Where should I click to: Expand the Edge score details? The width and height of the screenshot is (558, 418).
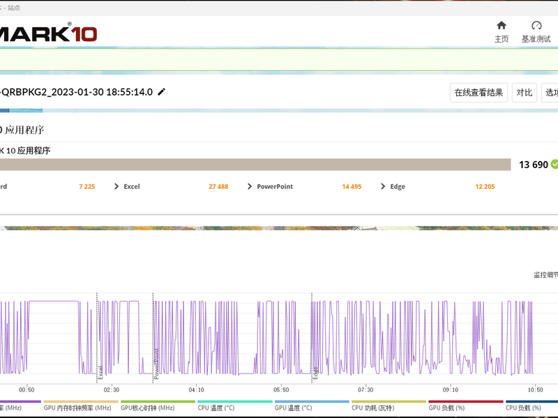coord(382,186)
